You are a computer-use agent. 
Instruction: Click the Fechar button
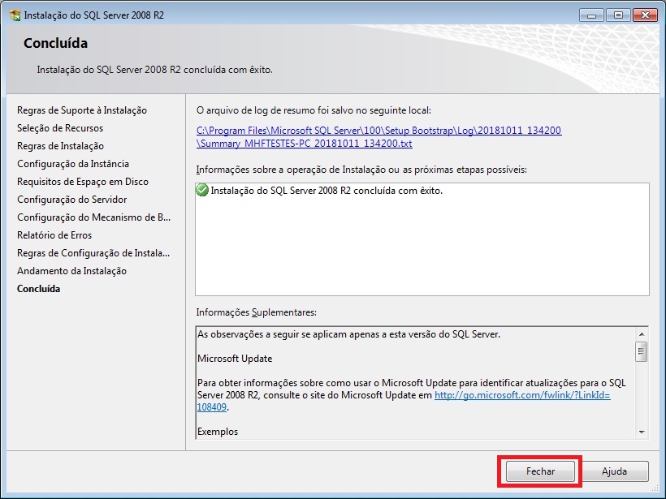(540, 471)
